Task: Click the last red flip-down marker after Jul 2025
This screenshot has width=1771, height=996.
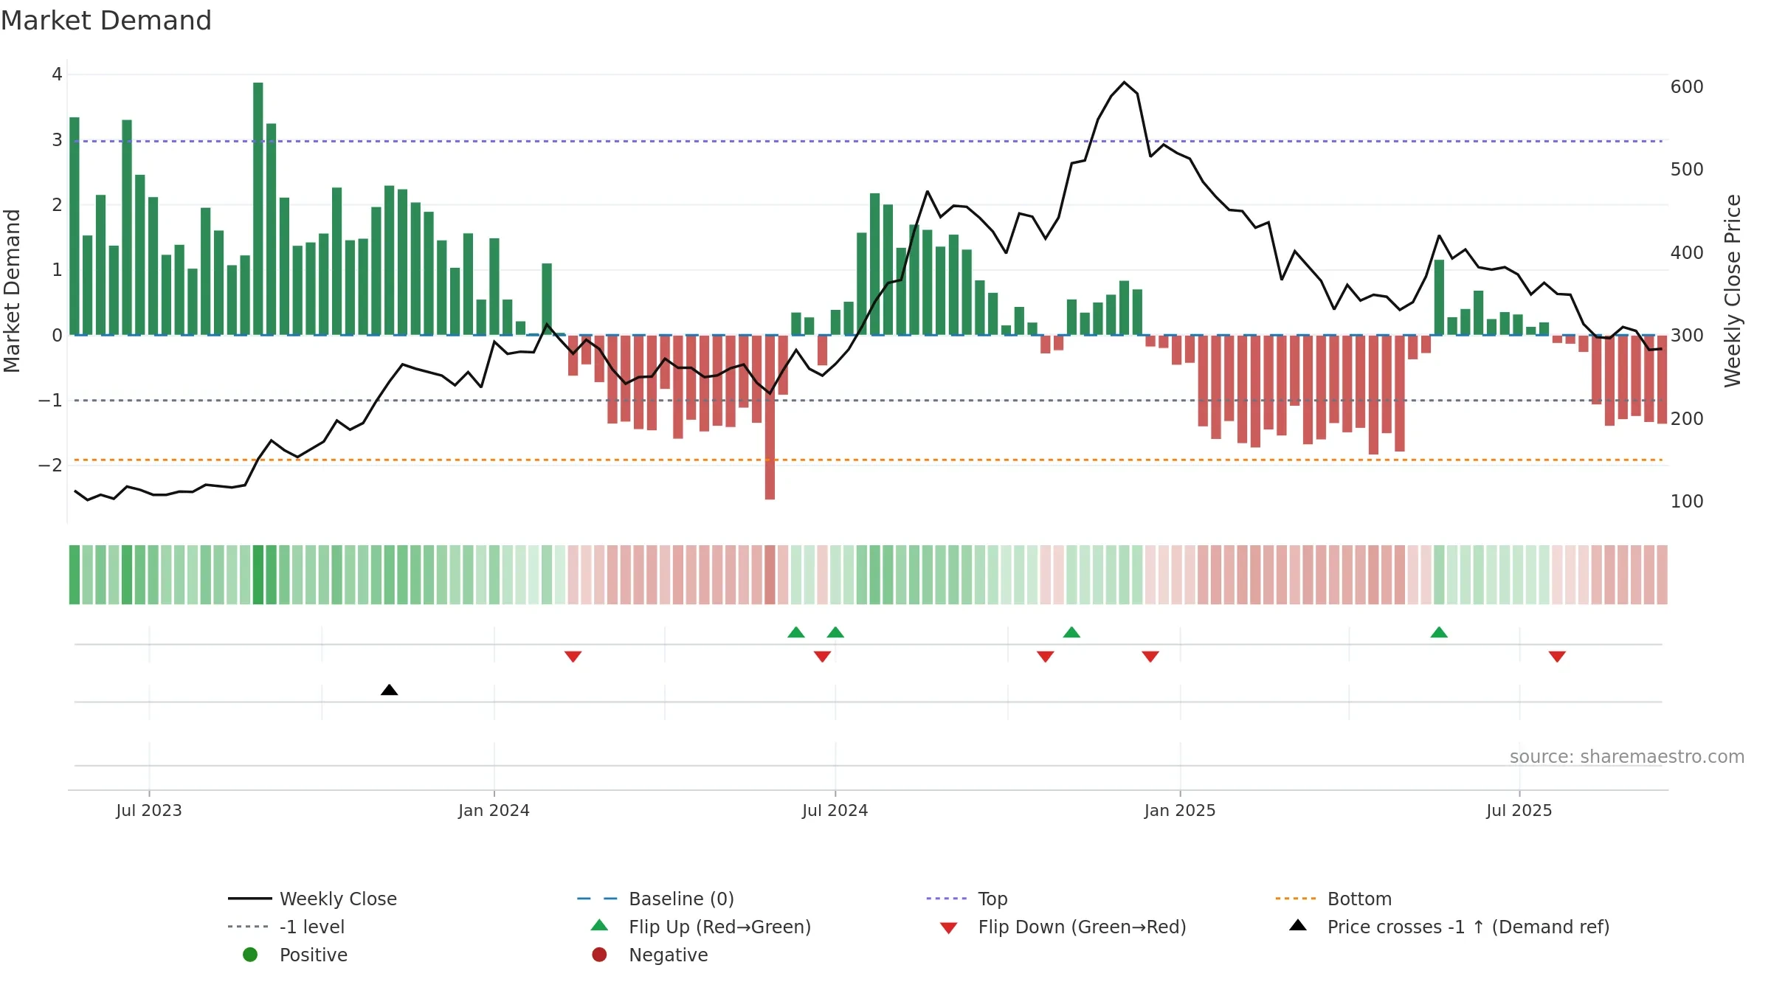Action: pyautogui.click(x=1558, y=657)
